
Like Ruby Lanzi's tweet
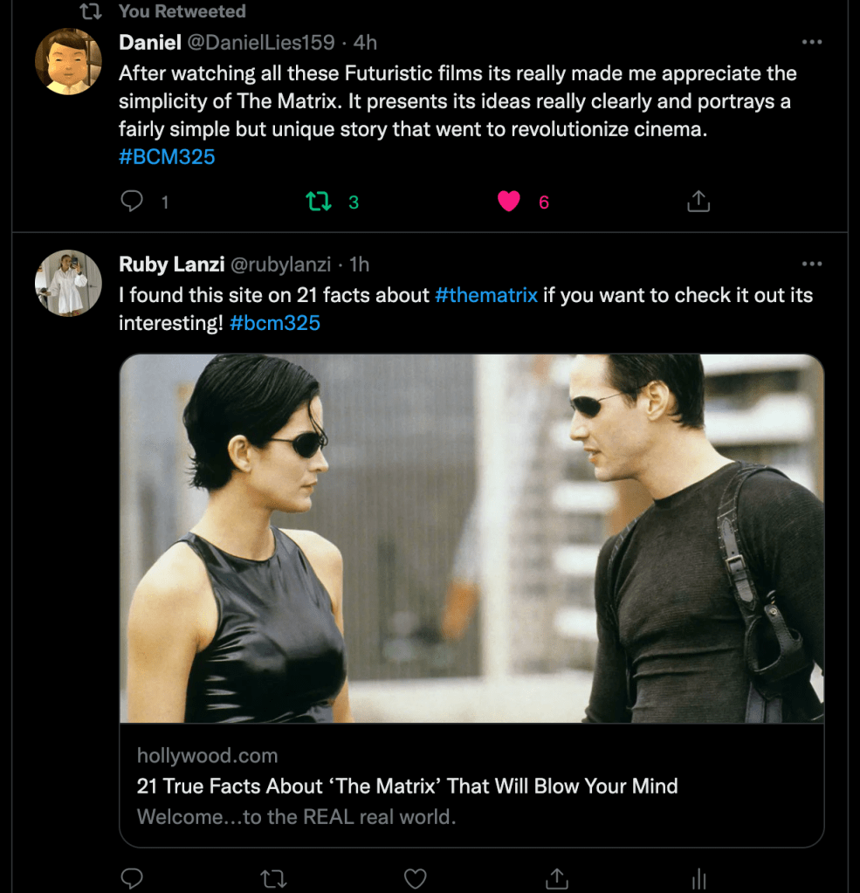(x=416, y=877)
